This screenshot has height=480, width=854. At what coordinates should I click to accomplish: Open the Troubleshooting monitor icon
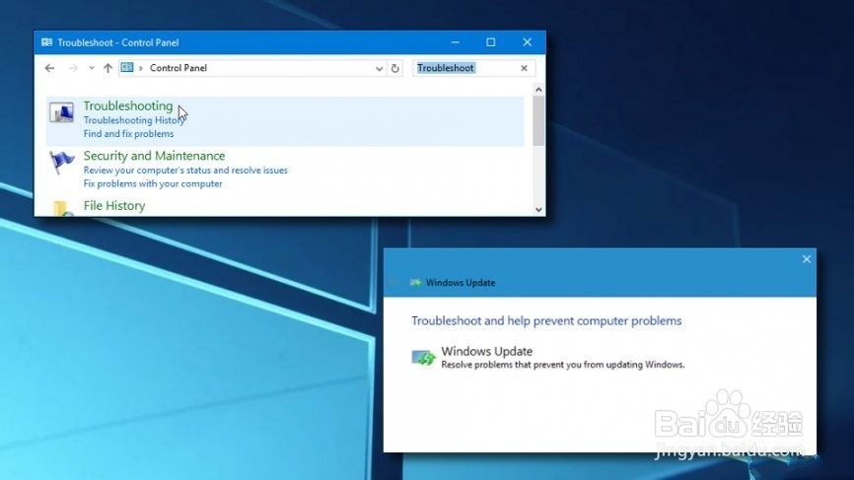(x=61, y=112)
